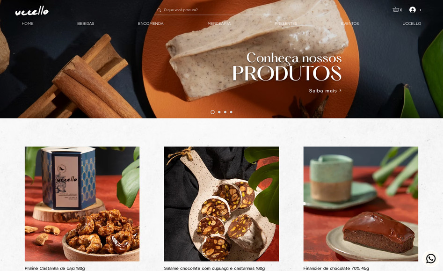Click the Uccello logo
The width and height of the screenshot is (443, 271).
(32, 11)
